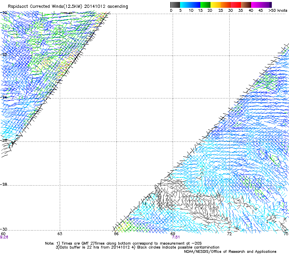
Task: Click the longitude label 63
Action: pyautogui.click(x=60, y=234)
